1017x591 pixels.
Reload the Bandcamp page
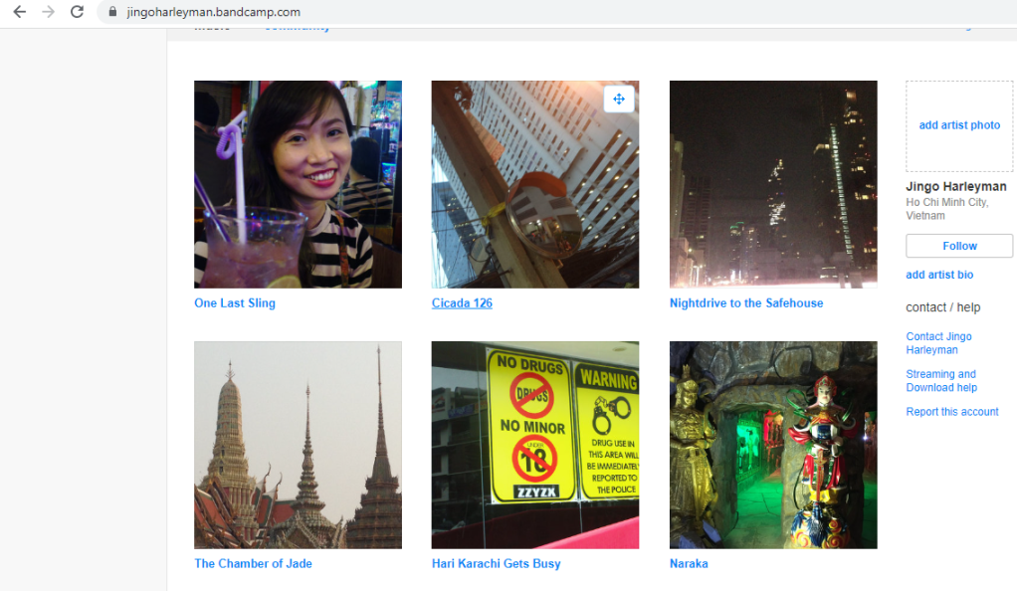click(77, 12)
